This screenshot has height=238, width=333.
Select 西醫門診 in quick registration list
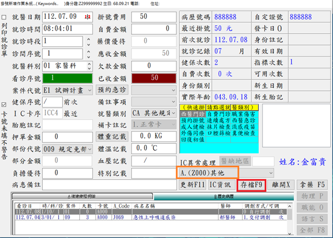(193, 114)
